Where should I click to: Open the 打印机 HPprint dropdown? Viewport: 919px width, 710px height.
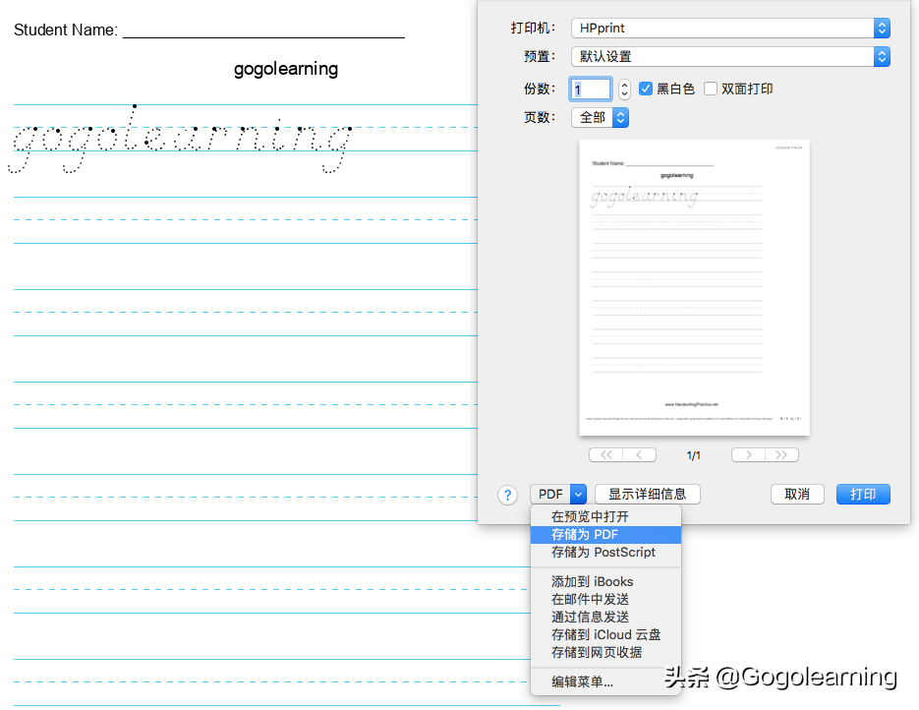[731, 29]
